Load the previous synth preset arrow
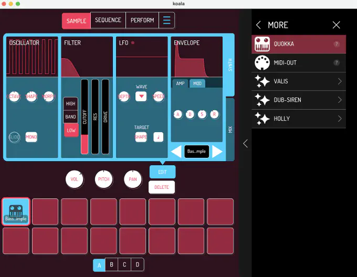The width and height of the screenshot is (357, 277). tap(176, 151)
